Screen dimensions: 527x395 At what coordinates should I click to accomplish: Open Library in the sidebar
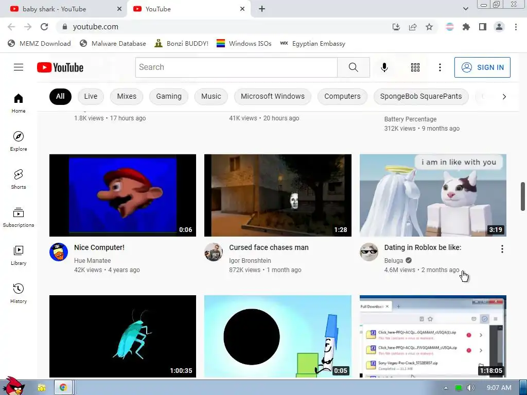[19, 256]
